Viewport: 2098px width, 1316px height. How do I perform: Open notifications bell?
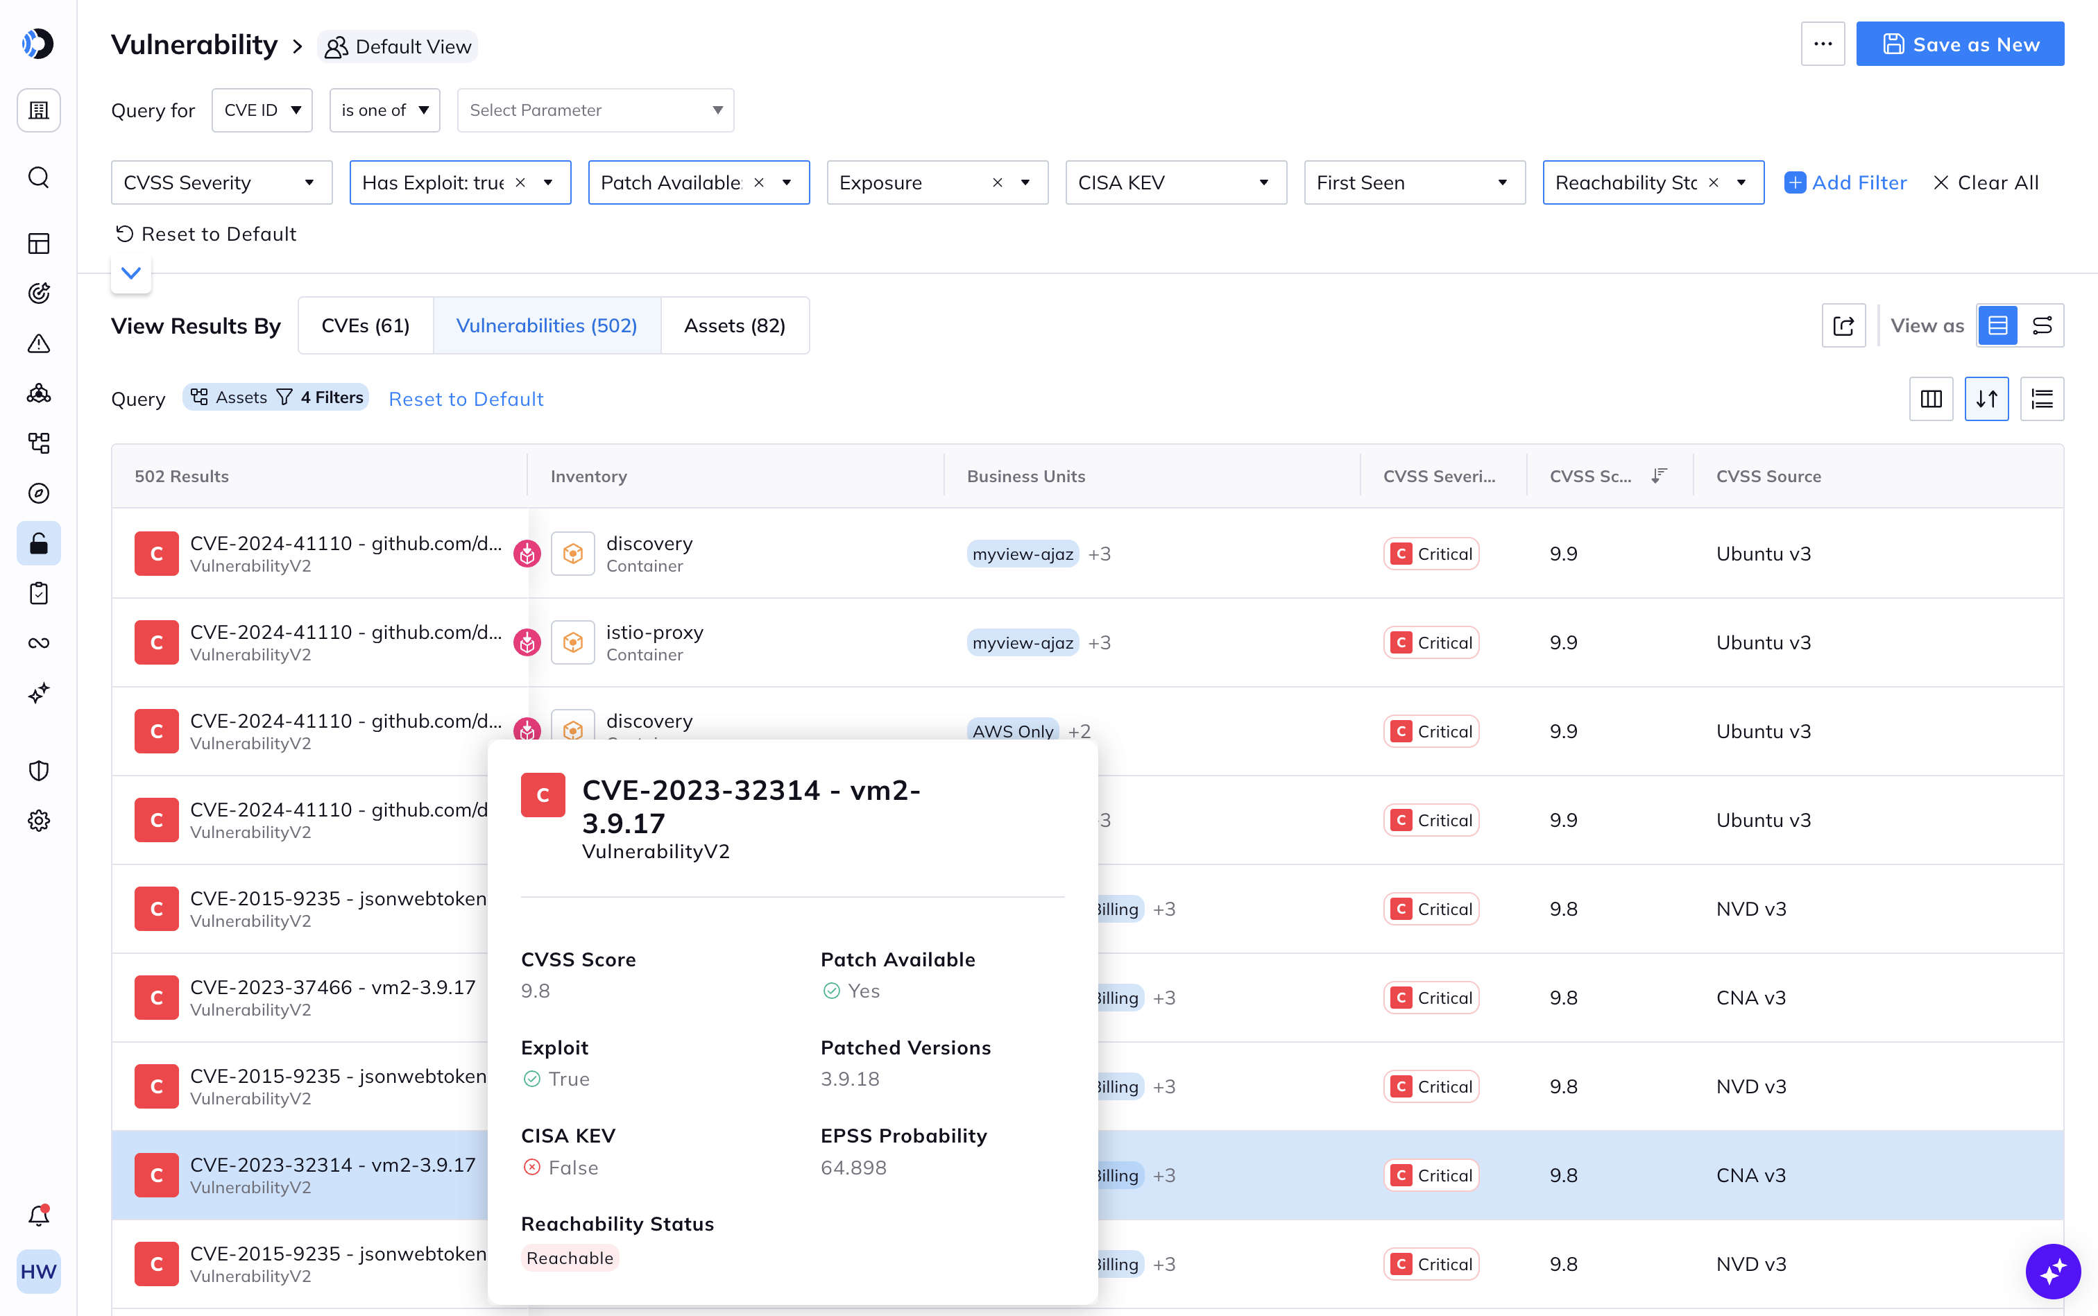pos(38,1215)
